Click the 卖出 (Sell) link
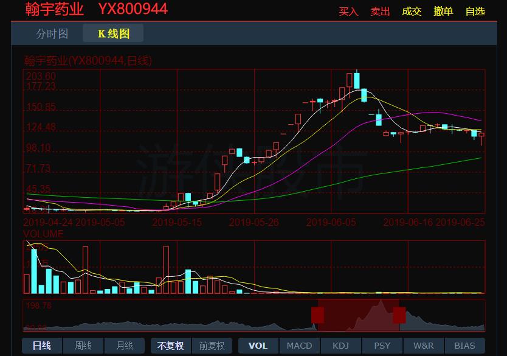The width and height of the screenshot is (507, 356). coord(381,12)
